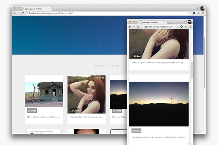This screenshot has width=218, height=145.
Task: Close Instagram Portfolio tab in large window
Action: 50,9
